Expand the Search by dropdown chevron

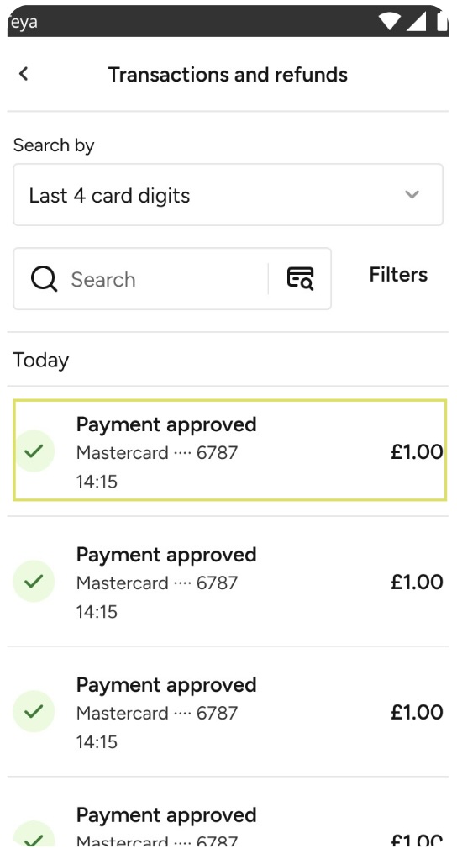point(412,194)
